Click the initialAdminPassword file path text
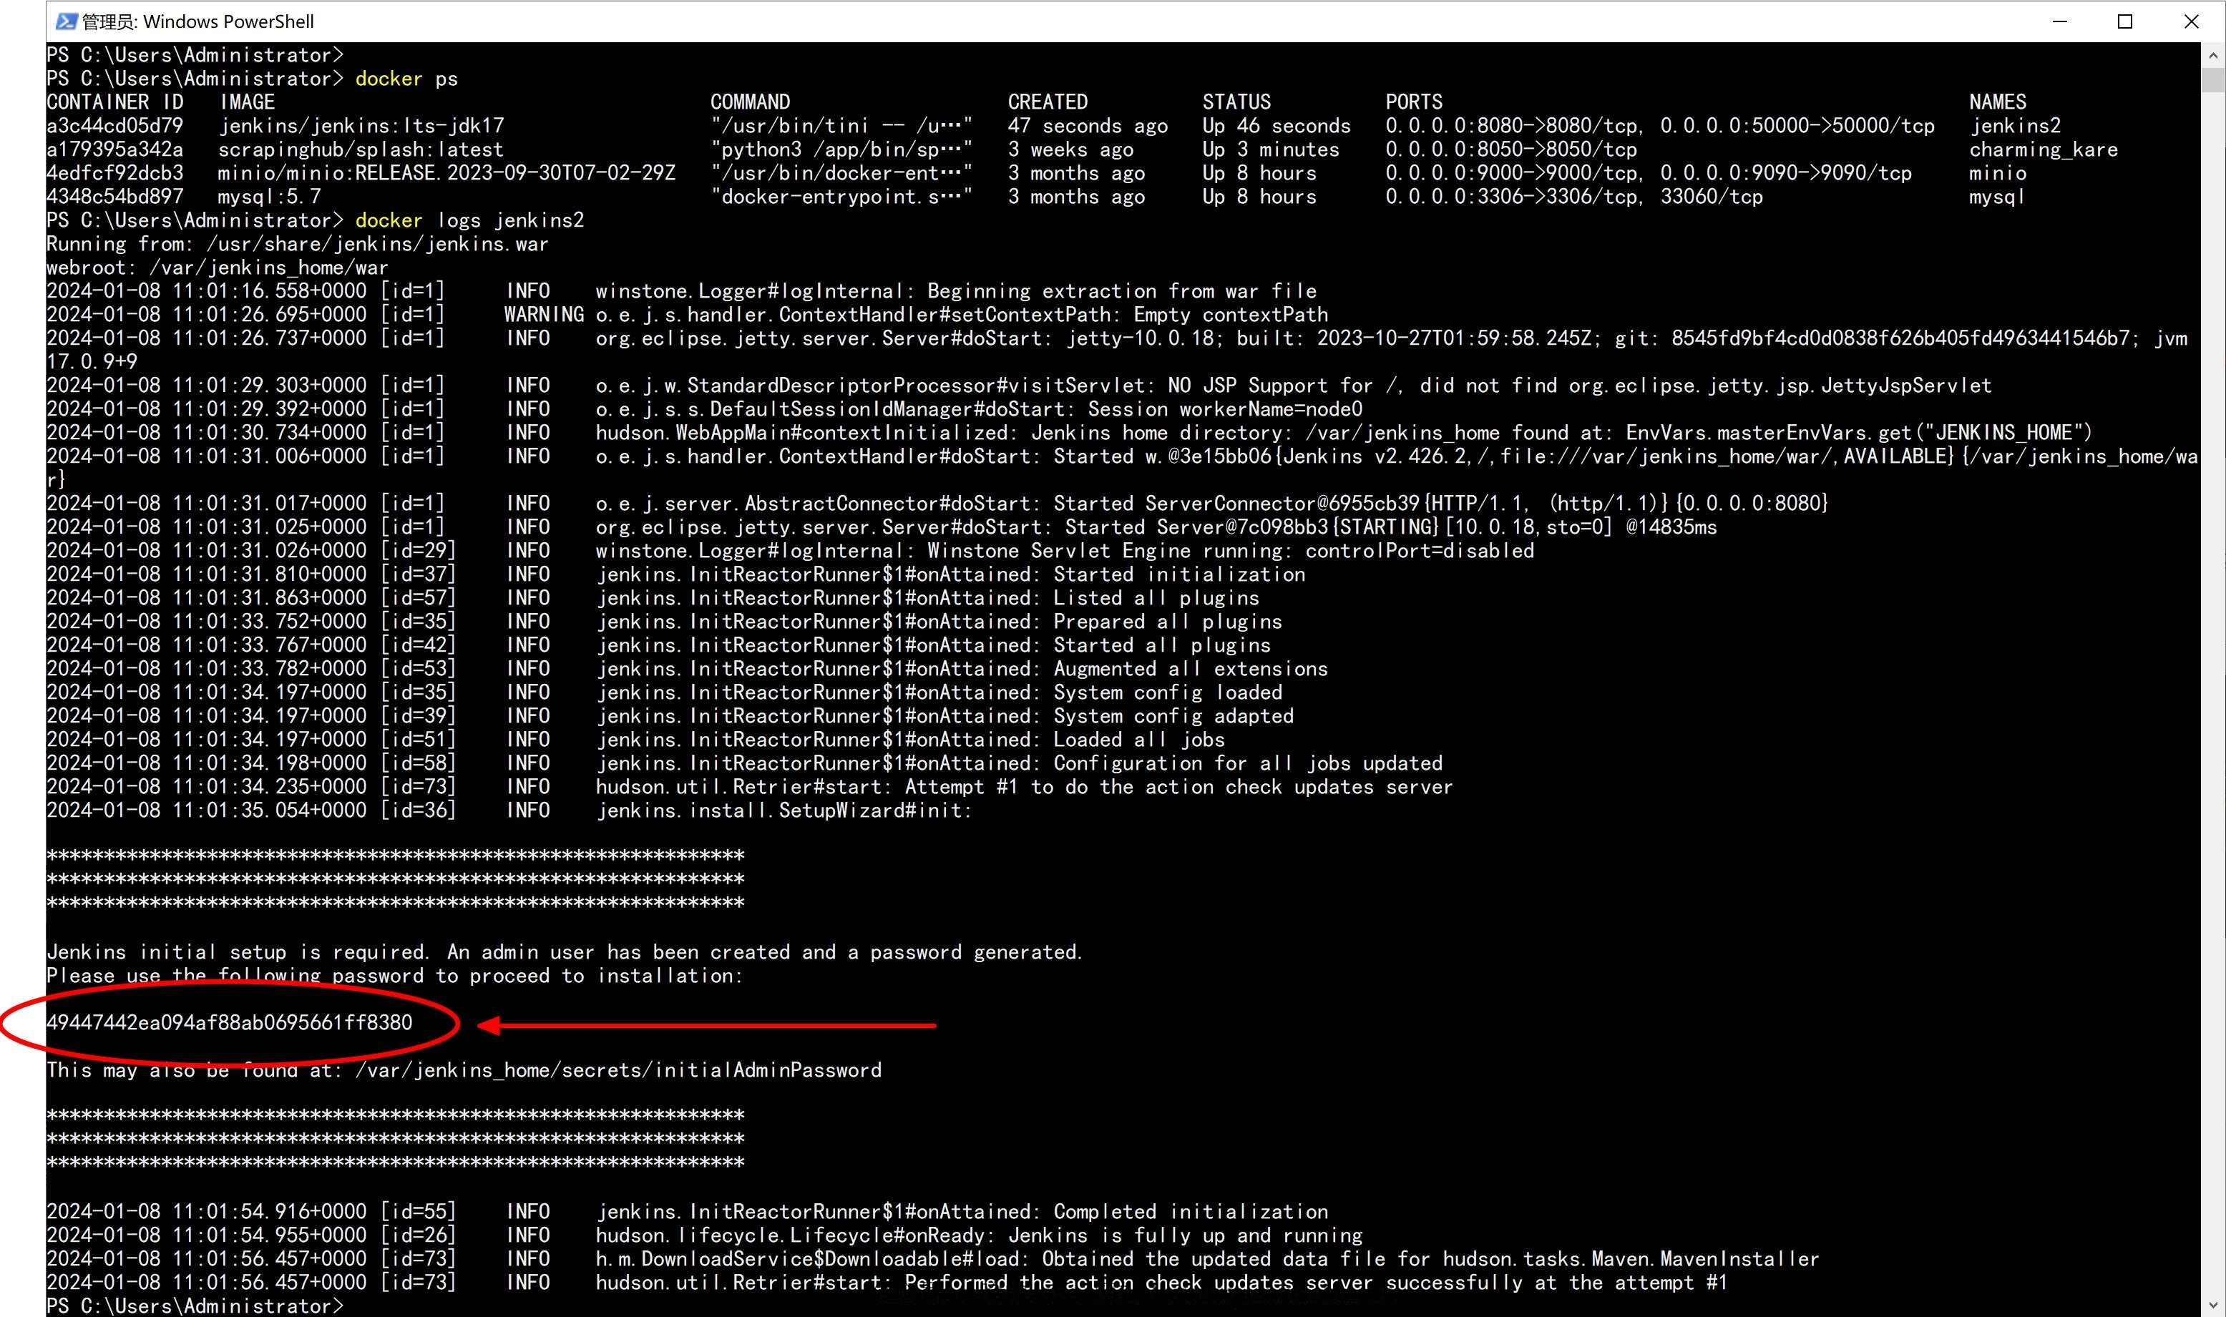 (x=619, y=1070)
